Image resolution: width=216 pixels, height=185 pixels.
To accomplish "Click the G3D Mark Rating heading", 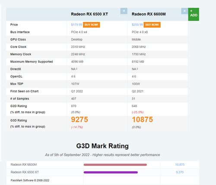I will tap(102, 146).
